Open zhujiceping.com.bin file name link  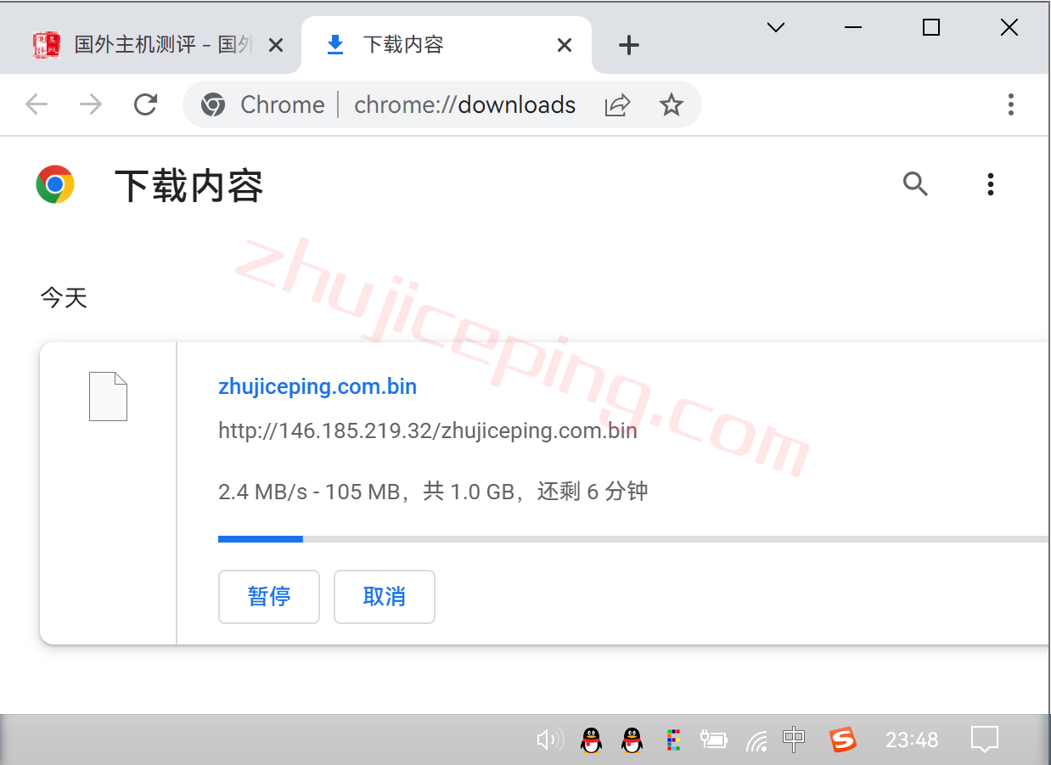pyautogui.click(x=318, y=386)
